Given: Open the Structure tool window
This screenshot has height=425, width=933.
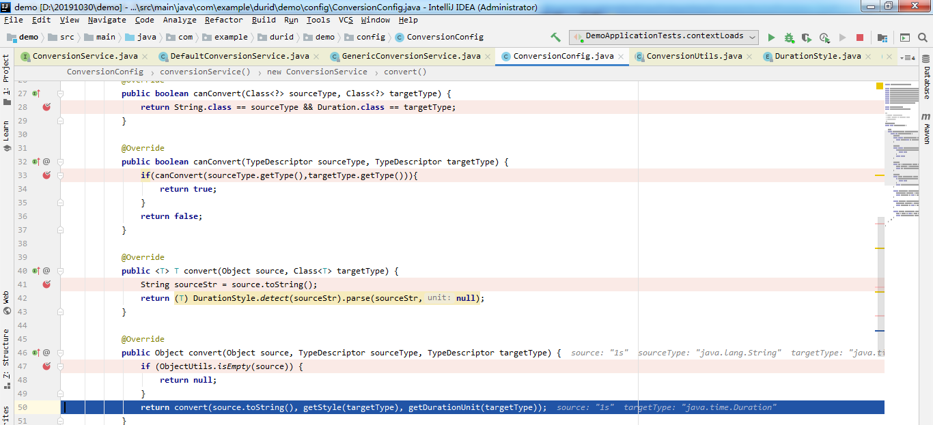Looking at the screenshot, I should click(6, 359).
